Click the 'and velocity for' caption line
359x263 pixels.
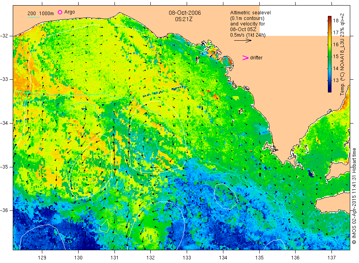tap(247, 24)
